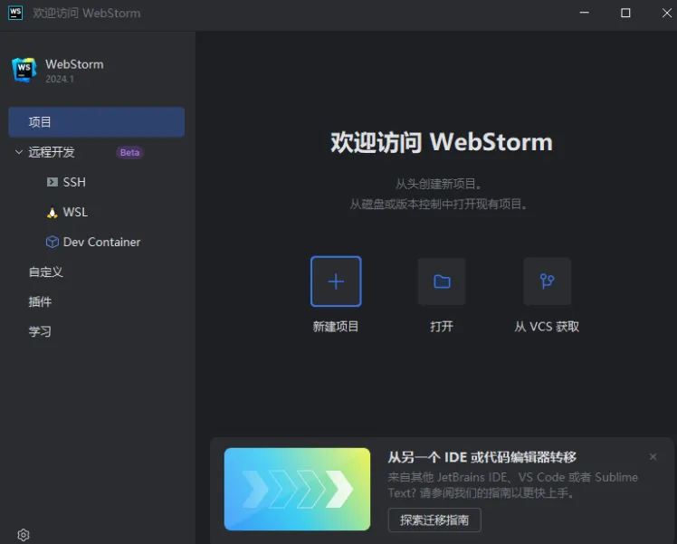The image size is (677, 544).
Task: Click the SSH terminal icon
Action: click(52, 182)
